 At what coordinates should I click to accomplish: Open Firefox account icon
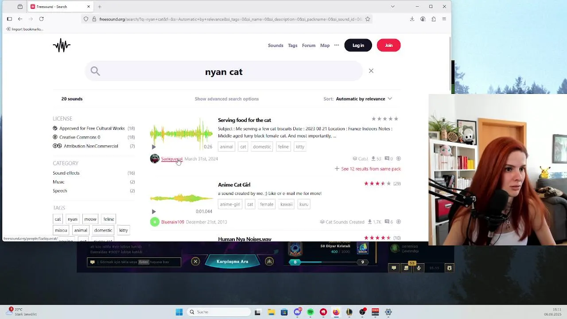(x=423, y=19)
